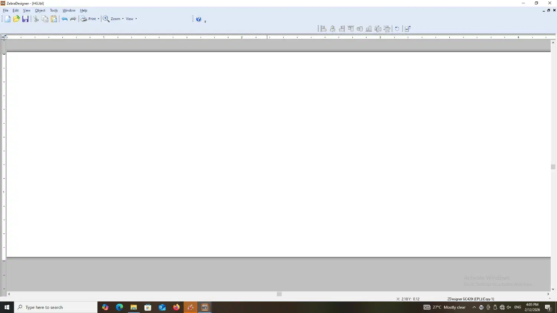Click the Paste clipboard icon

click(x=54, y=19)
